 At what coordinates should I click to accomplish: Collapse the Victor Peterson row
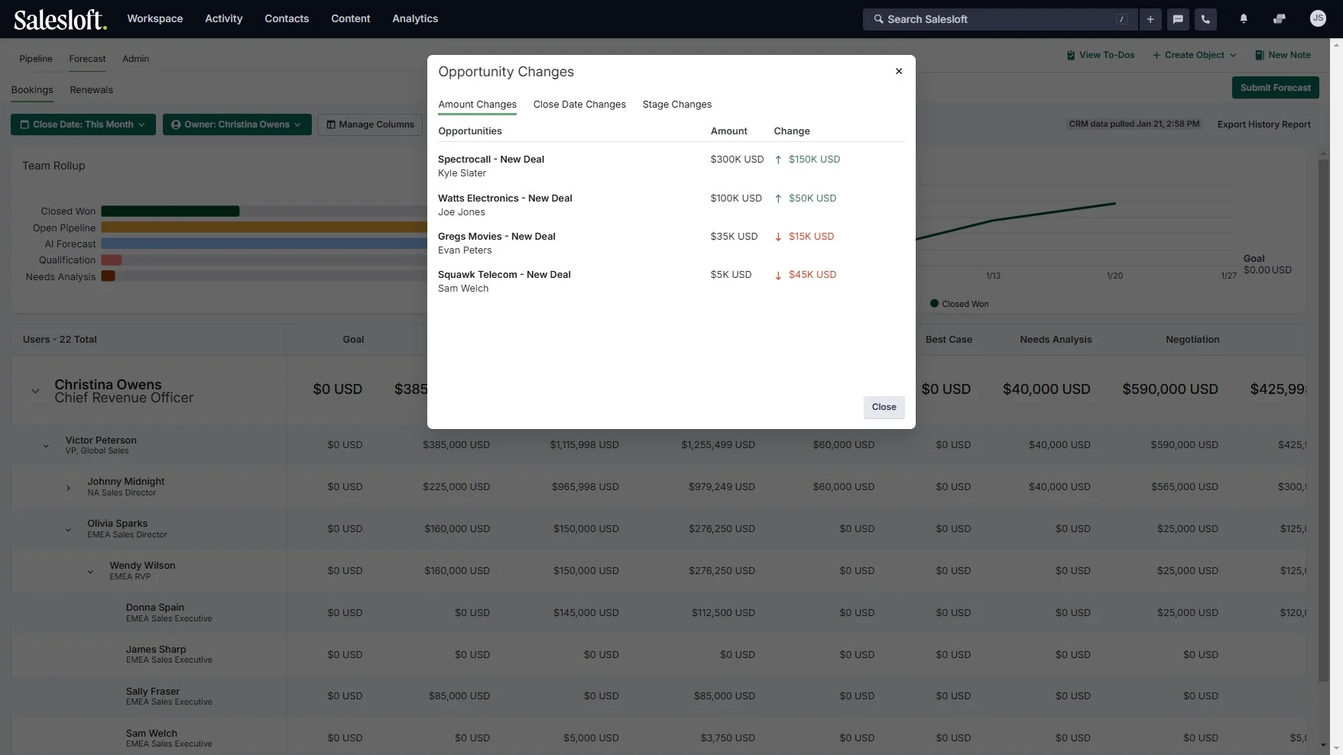[x=46, y=446]
